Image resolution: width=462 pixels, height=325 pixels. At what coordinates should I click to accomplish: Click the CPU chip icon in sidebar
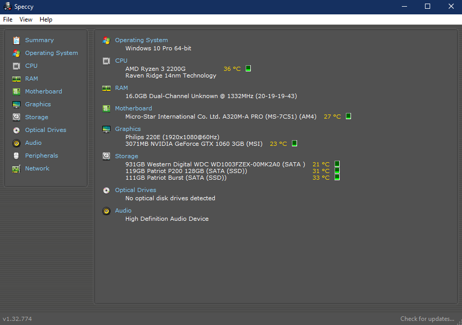16,66
